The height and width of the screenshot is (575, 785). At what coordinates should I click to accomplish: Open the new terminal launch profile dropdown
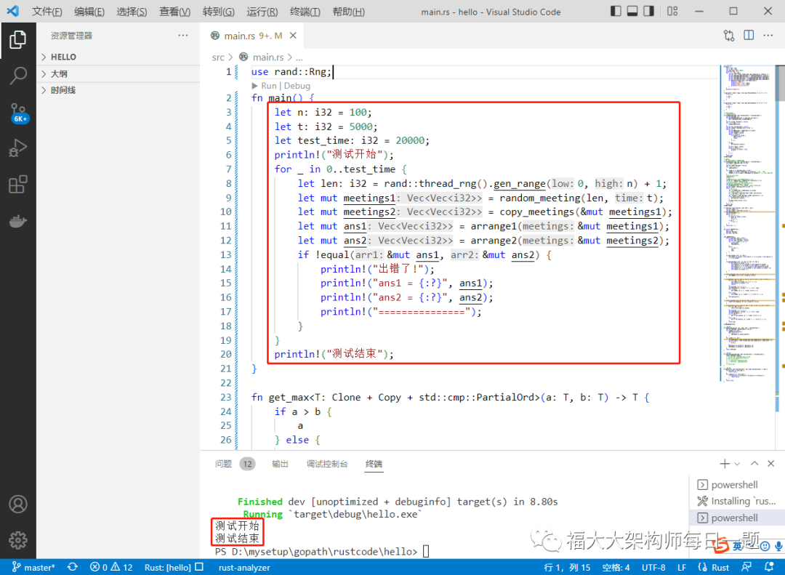point(737,465)
